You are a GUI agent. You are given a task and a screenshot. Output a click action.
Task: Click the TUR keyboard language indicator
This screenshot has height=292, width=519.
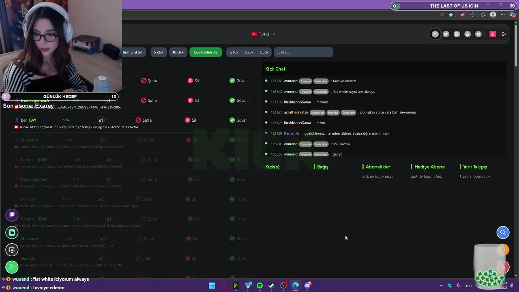click(x=469, y=286)
